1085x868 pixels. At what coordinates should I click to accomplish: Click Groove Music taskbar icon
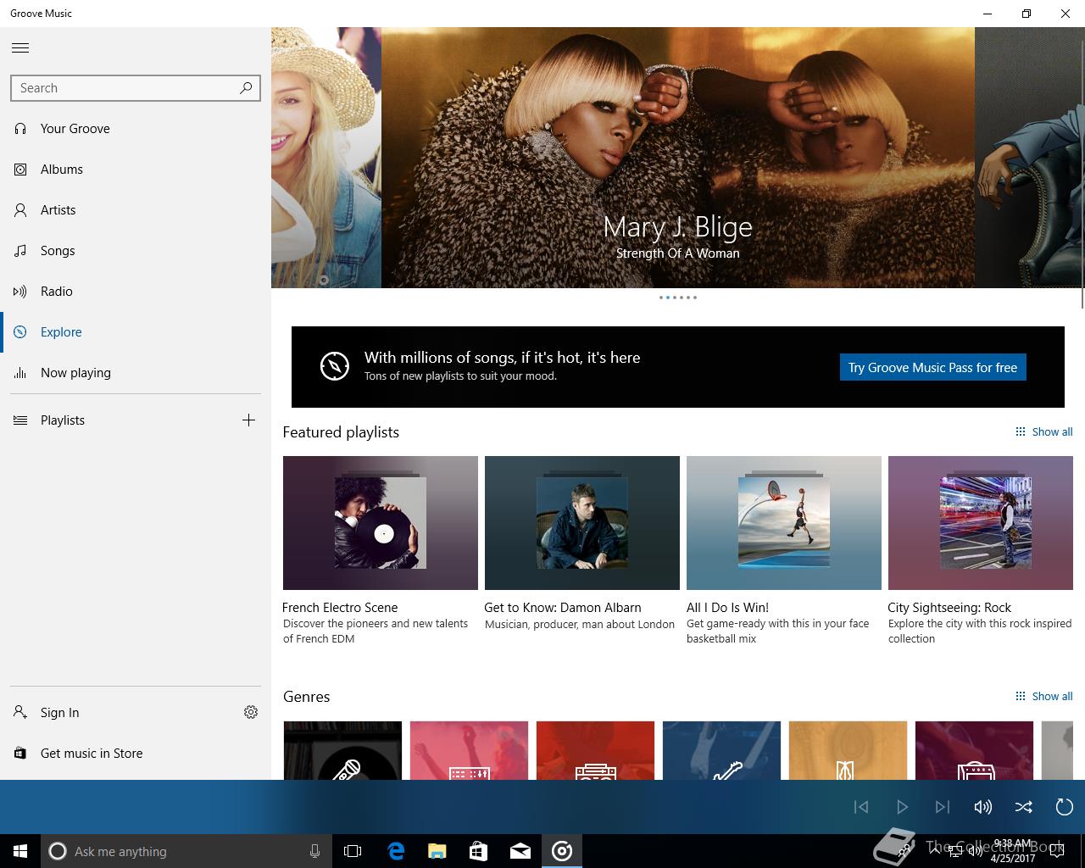coord(562,851)
